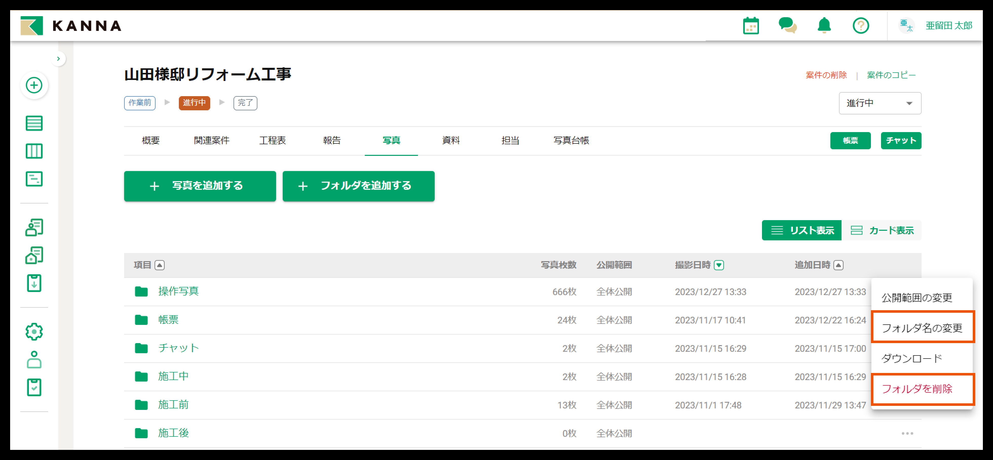
Task: Open the チャット folder name
Action: tap(179, 348)
